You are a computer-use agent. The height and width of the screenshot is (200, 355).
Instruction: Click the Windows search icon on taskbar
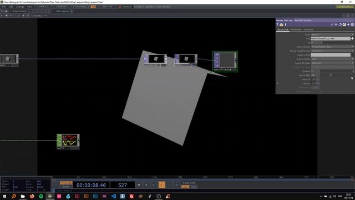click(14, 196)
